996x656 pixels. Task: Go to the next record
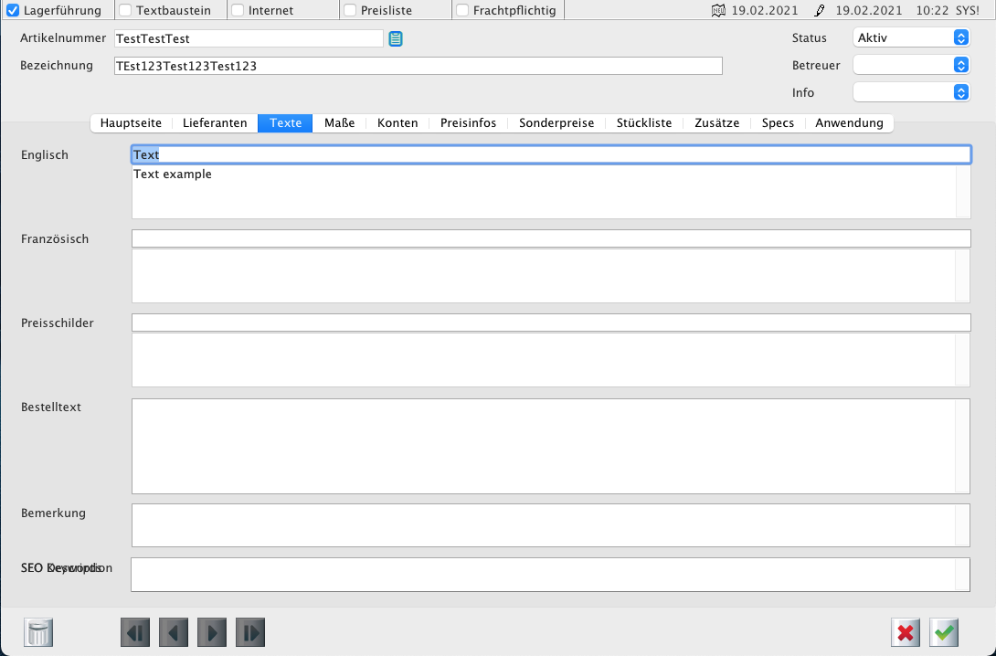click(212, 632)
